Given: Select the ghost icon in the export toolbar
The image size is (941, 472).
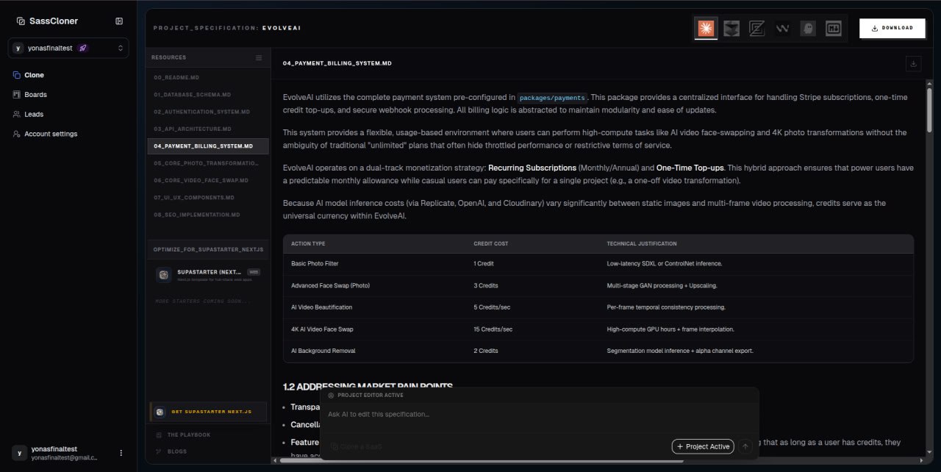Looking at the screenshot, I should coord(807,28).
